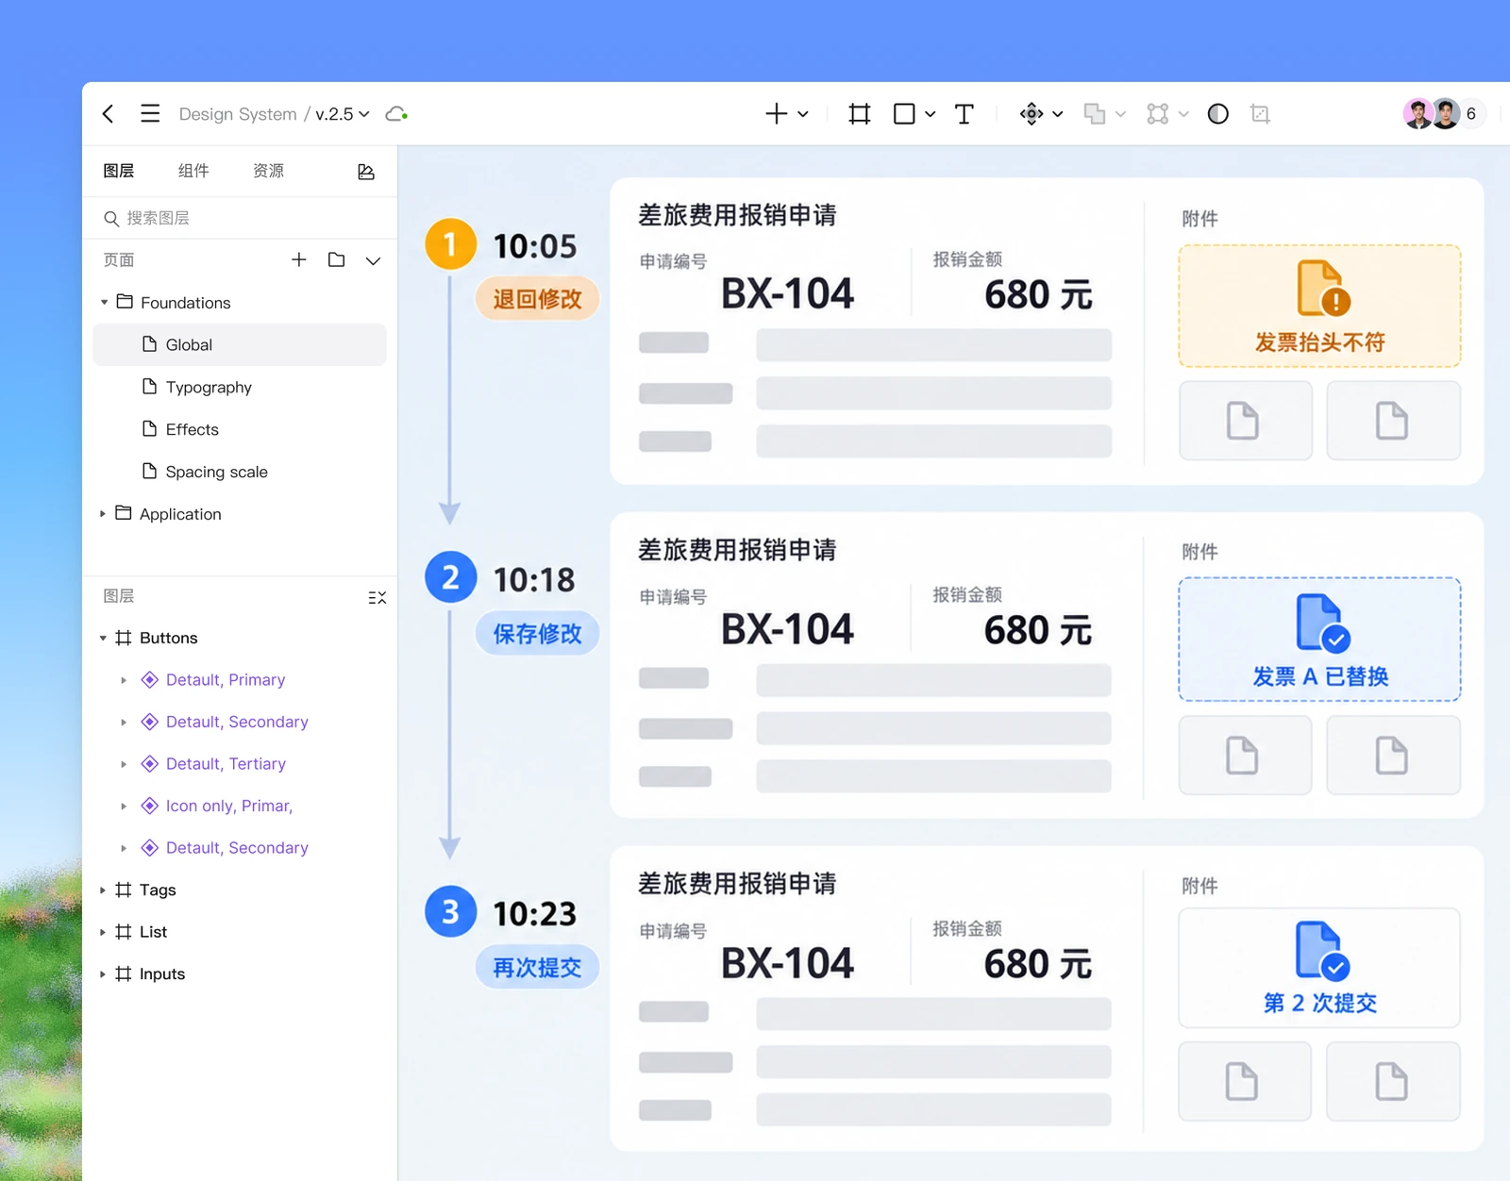Screen dimensions: 1510x1181
Task: Select the Frame tool
Action: (x=859, y=114)
